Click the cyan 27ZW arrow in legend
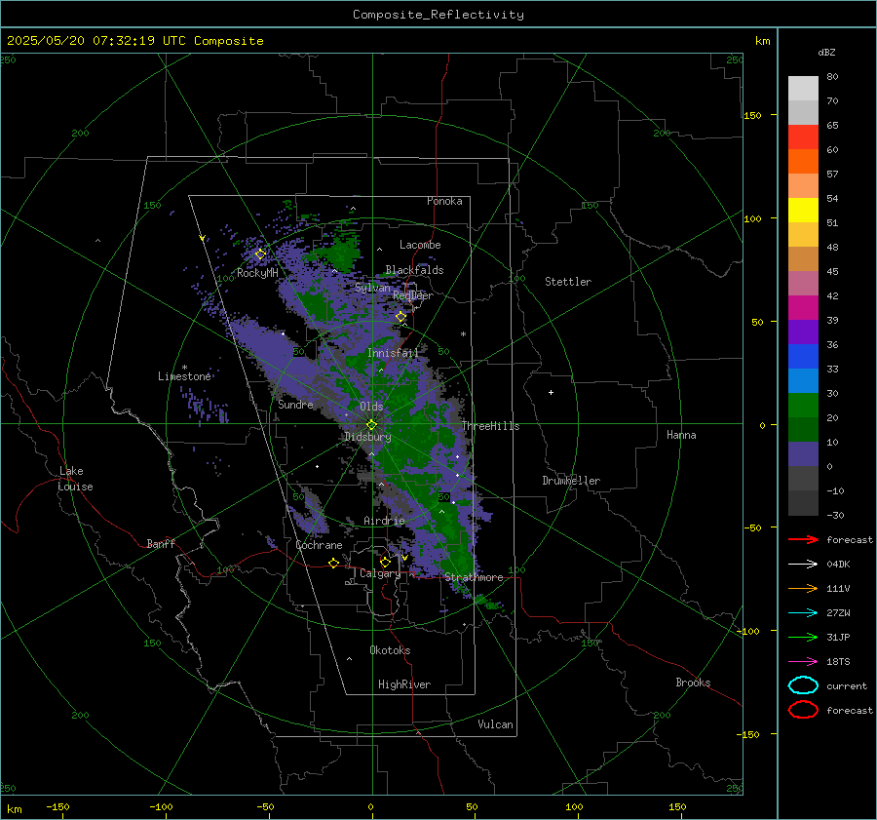This screenshot has height=820, width=877. point(803,613)
